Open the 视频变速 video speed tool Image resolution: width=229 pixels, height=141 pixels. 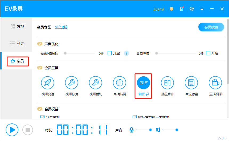(48, 83)
